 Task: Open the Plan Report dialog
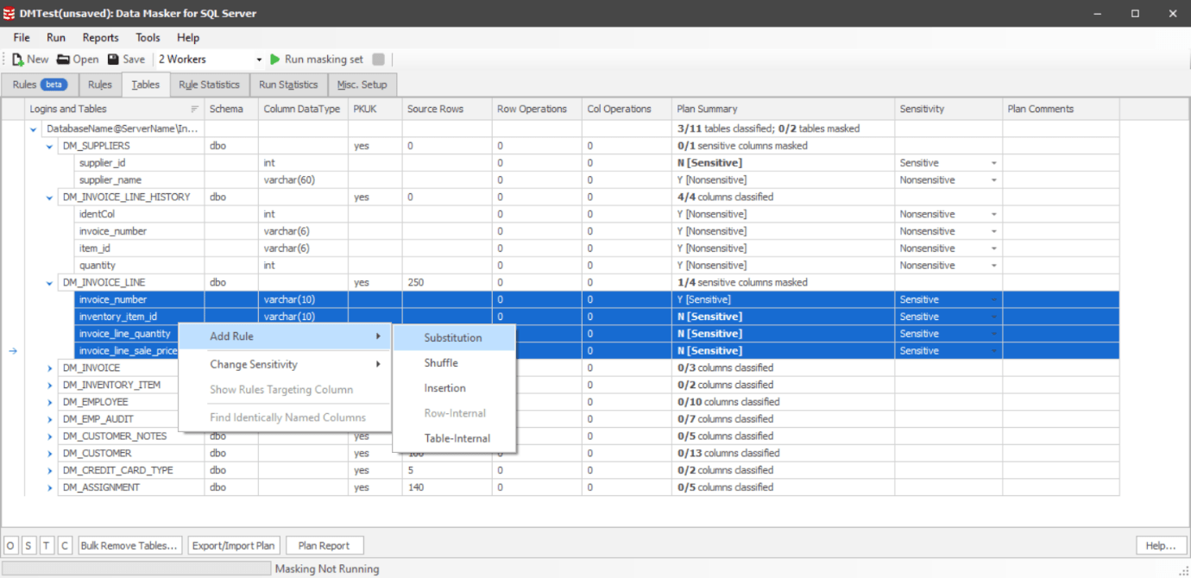325,544
